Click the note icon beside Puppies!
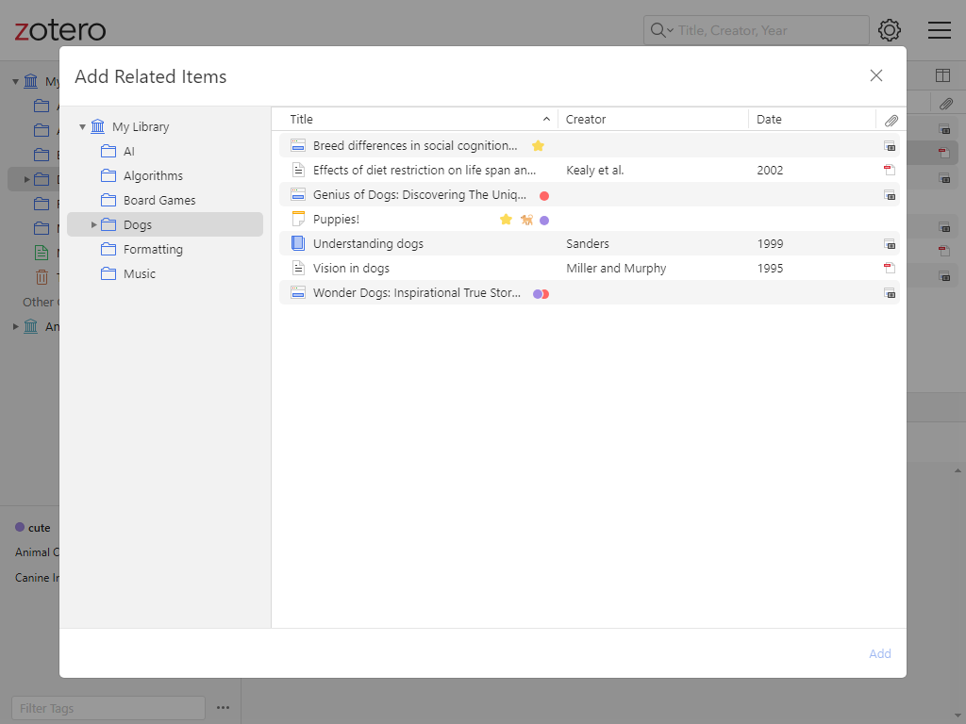The image size is (966, 724). [298, 220]
